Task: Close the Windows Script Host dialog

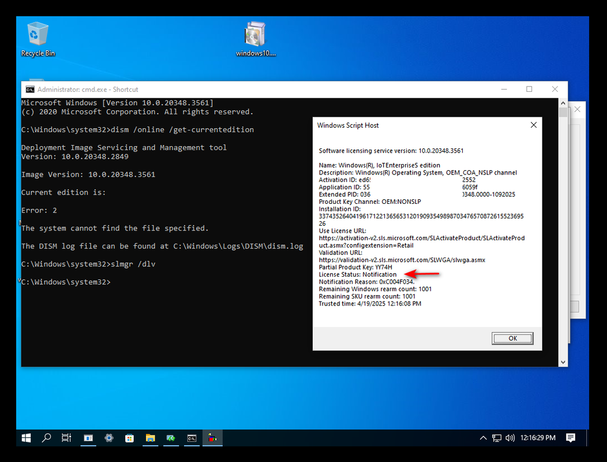Action: pos(534,125)
